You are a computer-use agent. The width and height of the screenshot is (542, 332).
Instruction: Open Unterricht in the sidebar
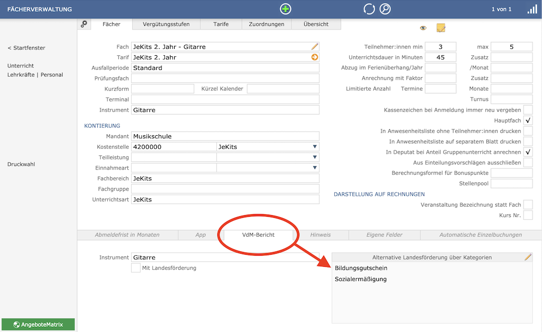[x=21, y=66]
